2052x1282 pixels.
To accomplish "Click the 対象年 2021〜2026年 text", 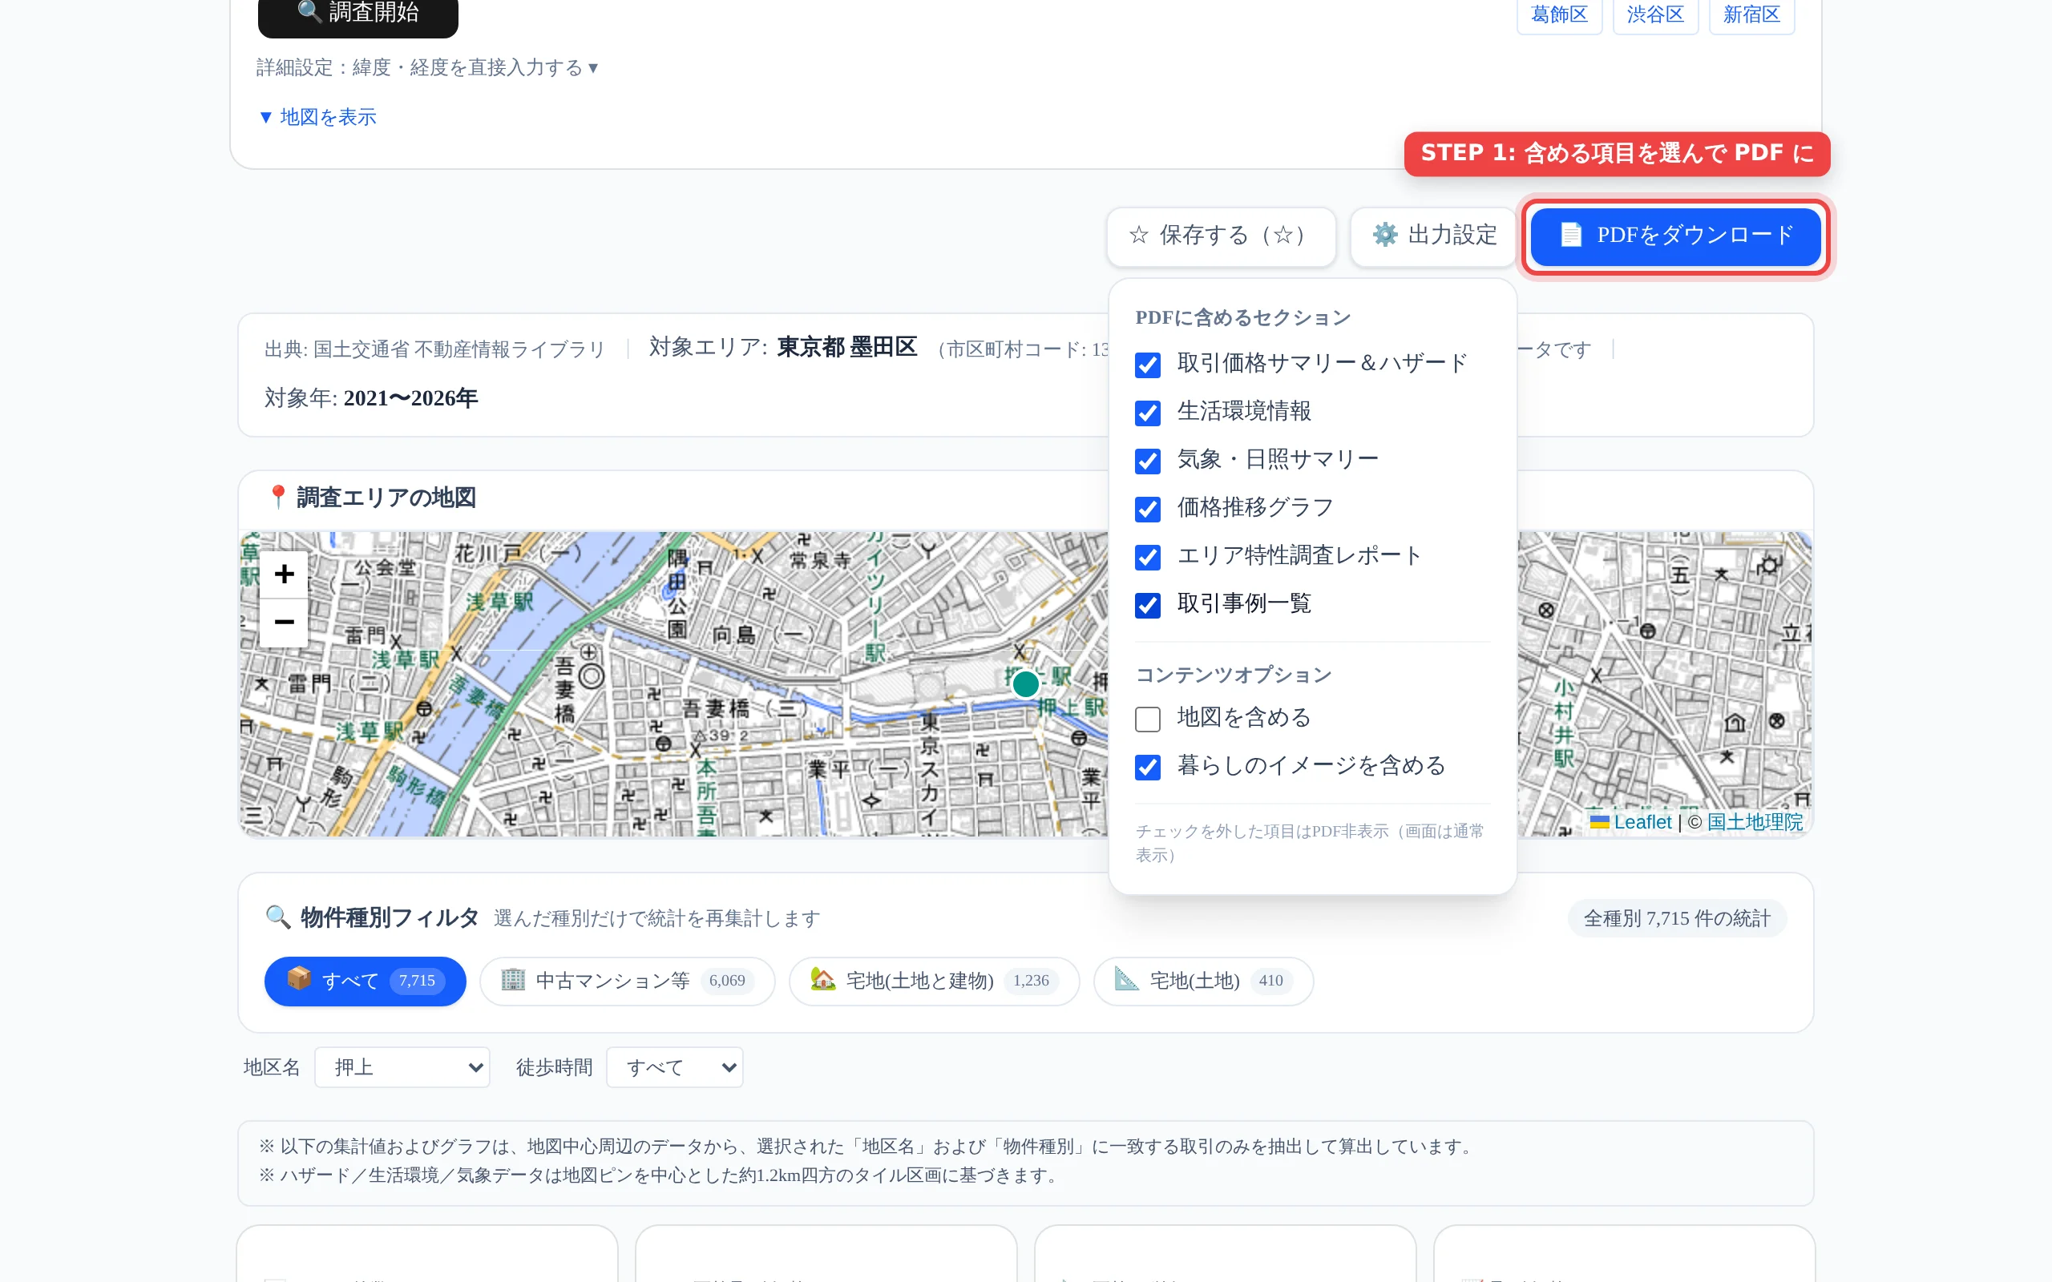I will point(371,397).
